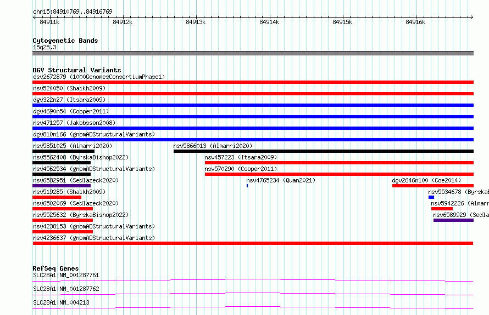Click the nsv457223 (Itsara2009) label
Image resolution: width=489 pixels, height=315 pixels.
click(241, 157)
